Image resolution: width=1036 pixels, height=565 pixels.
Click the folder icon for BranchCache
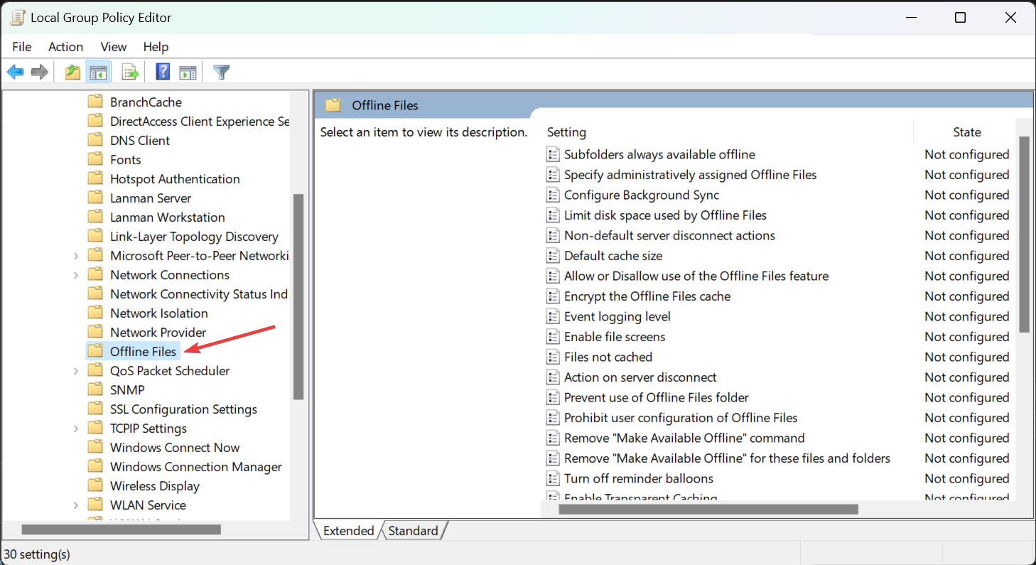(x=95, y=102)
